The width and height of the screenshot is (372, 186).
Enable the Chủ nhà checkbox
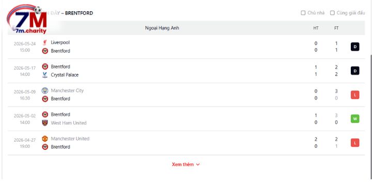click(303, 13)
